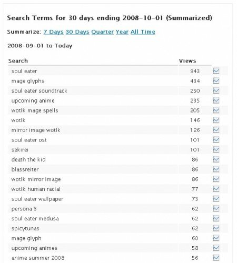237x263 pixels.
Task: Switch summary to Quarter
Action: click(103, 32)
